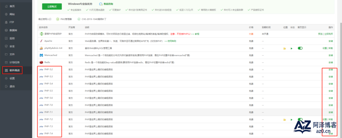The width and height of the screenshot is (342, 138).
Task: Click the 付费 price label
Action: click(251, 34)
